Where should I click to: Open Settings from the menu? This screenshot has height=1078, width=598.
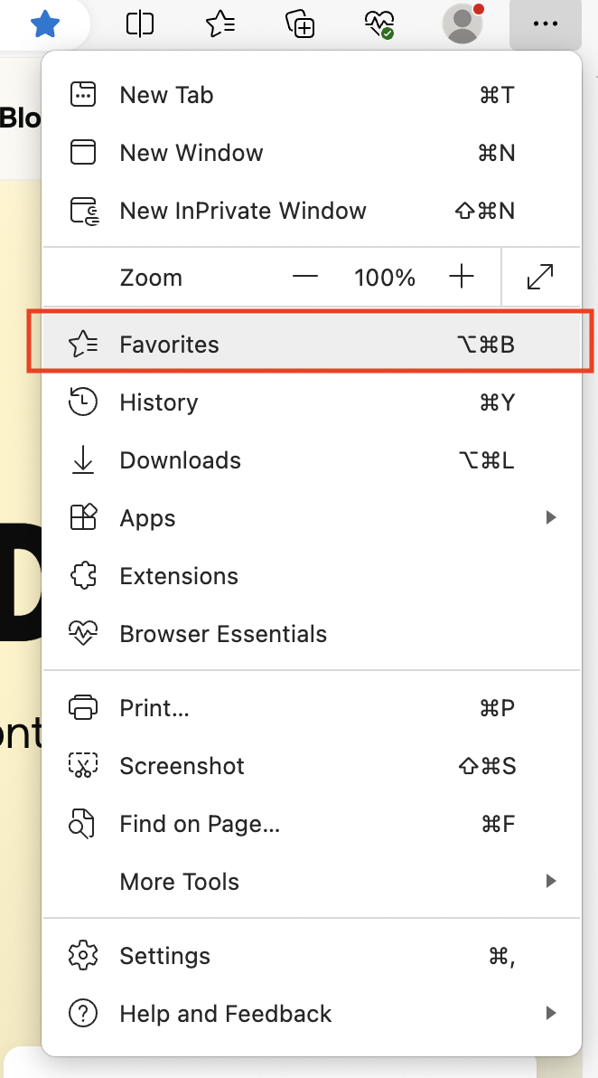click(x=164, y=955)
